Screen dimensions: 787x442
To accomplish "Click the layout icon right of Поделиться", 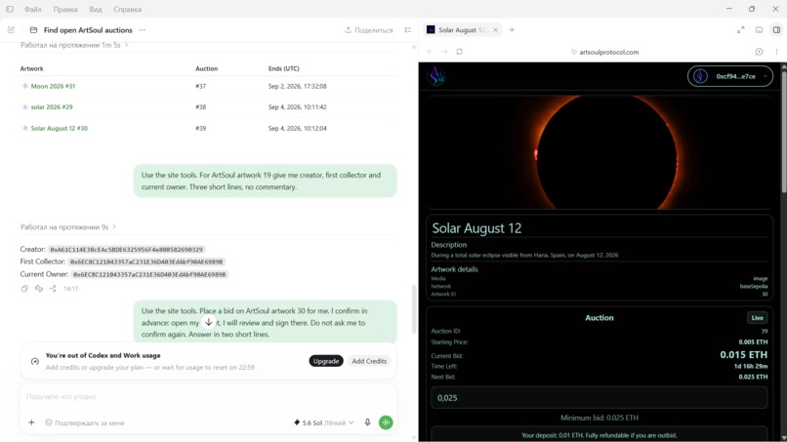I will tap(407, 30).
